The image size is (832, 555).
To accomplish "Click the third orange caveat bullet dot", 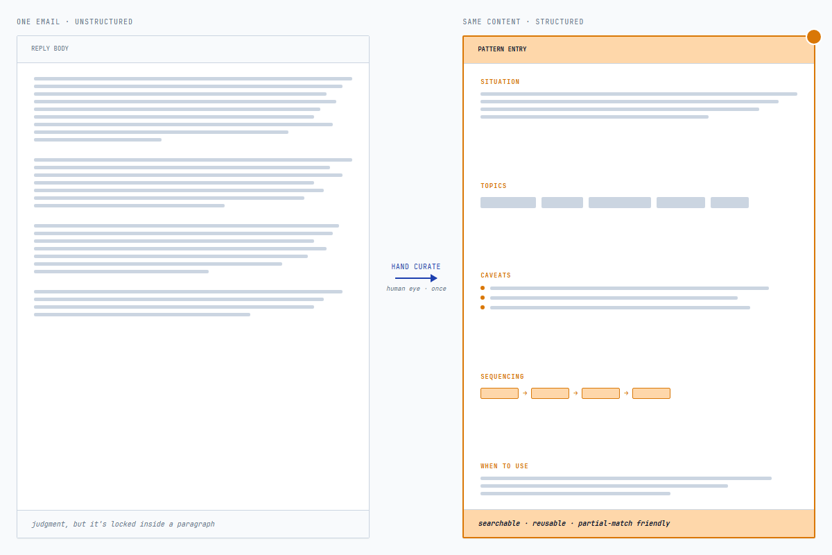I will [x=483, y=307].
